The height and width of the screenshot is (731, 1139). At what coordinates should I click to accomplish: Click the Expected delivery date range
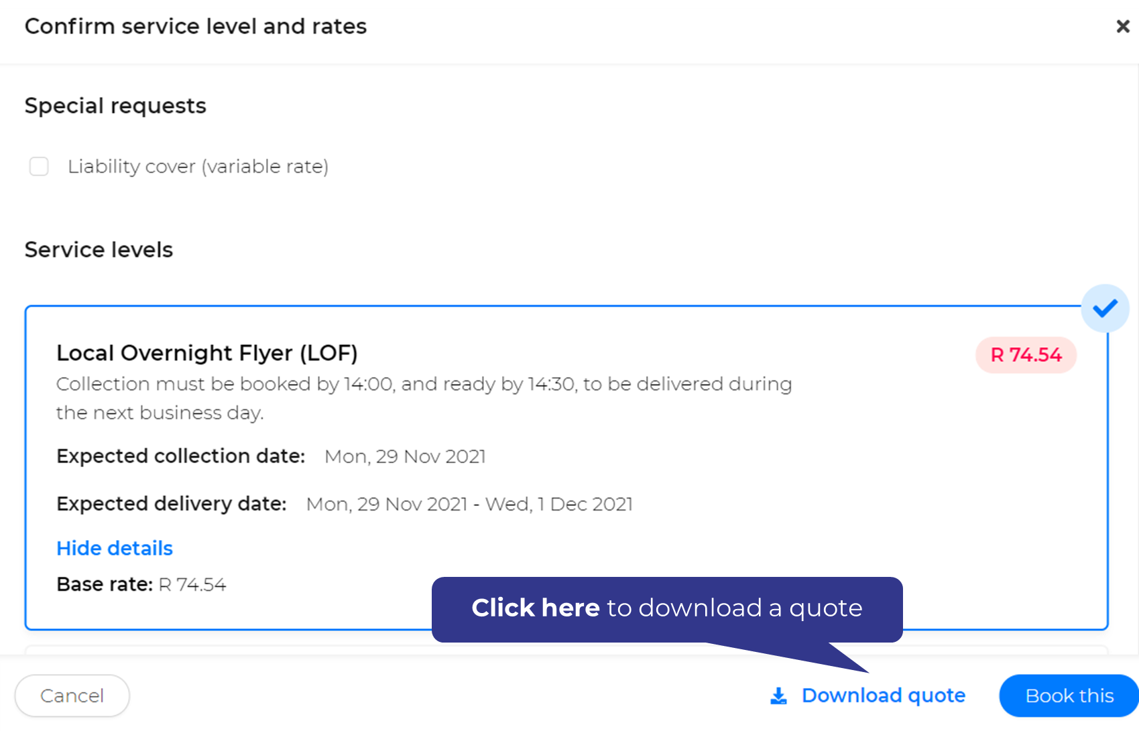coord(469,504)
